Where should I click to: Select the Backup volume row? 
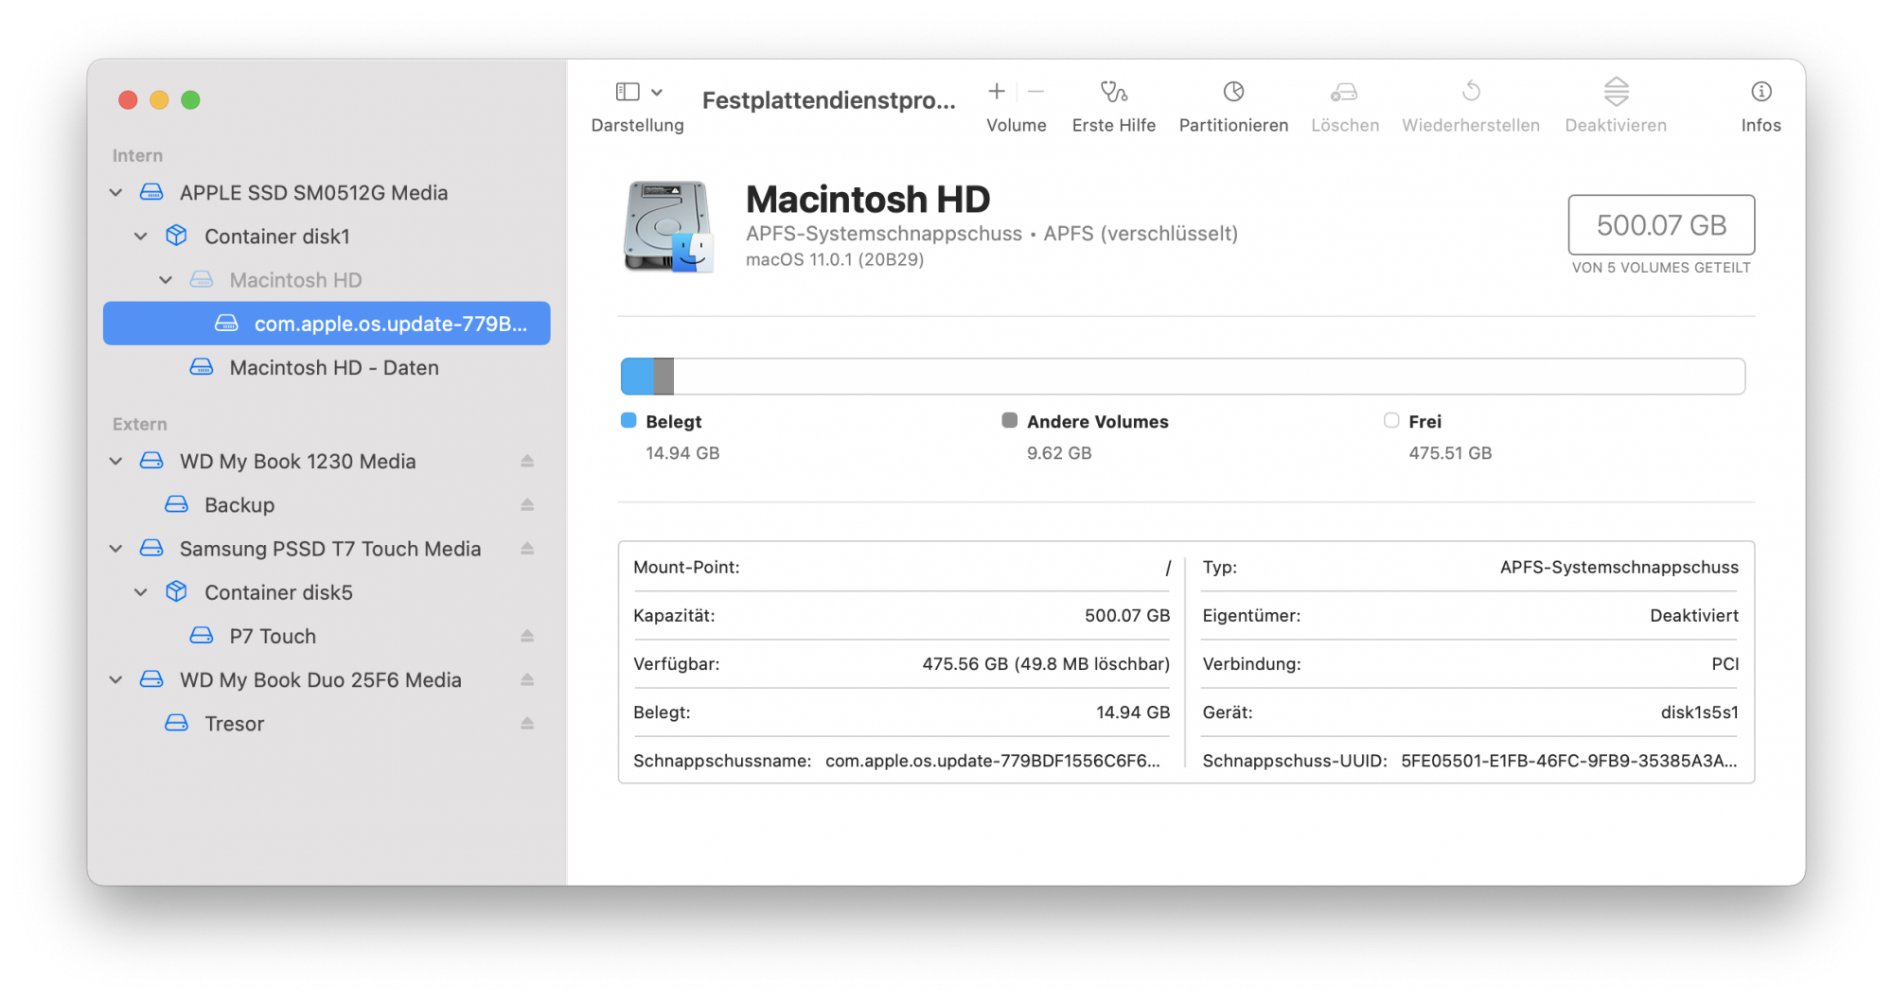tap(327, 505)
